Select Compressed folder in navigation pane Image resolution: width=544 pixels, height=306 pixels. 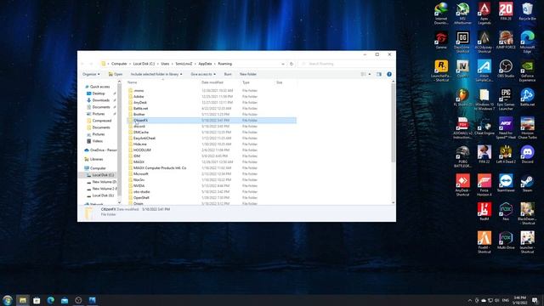[x=102, y=121]
